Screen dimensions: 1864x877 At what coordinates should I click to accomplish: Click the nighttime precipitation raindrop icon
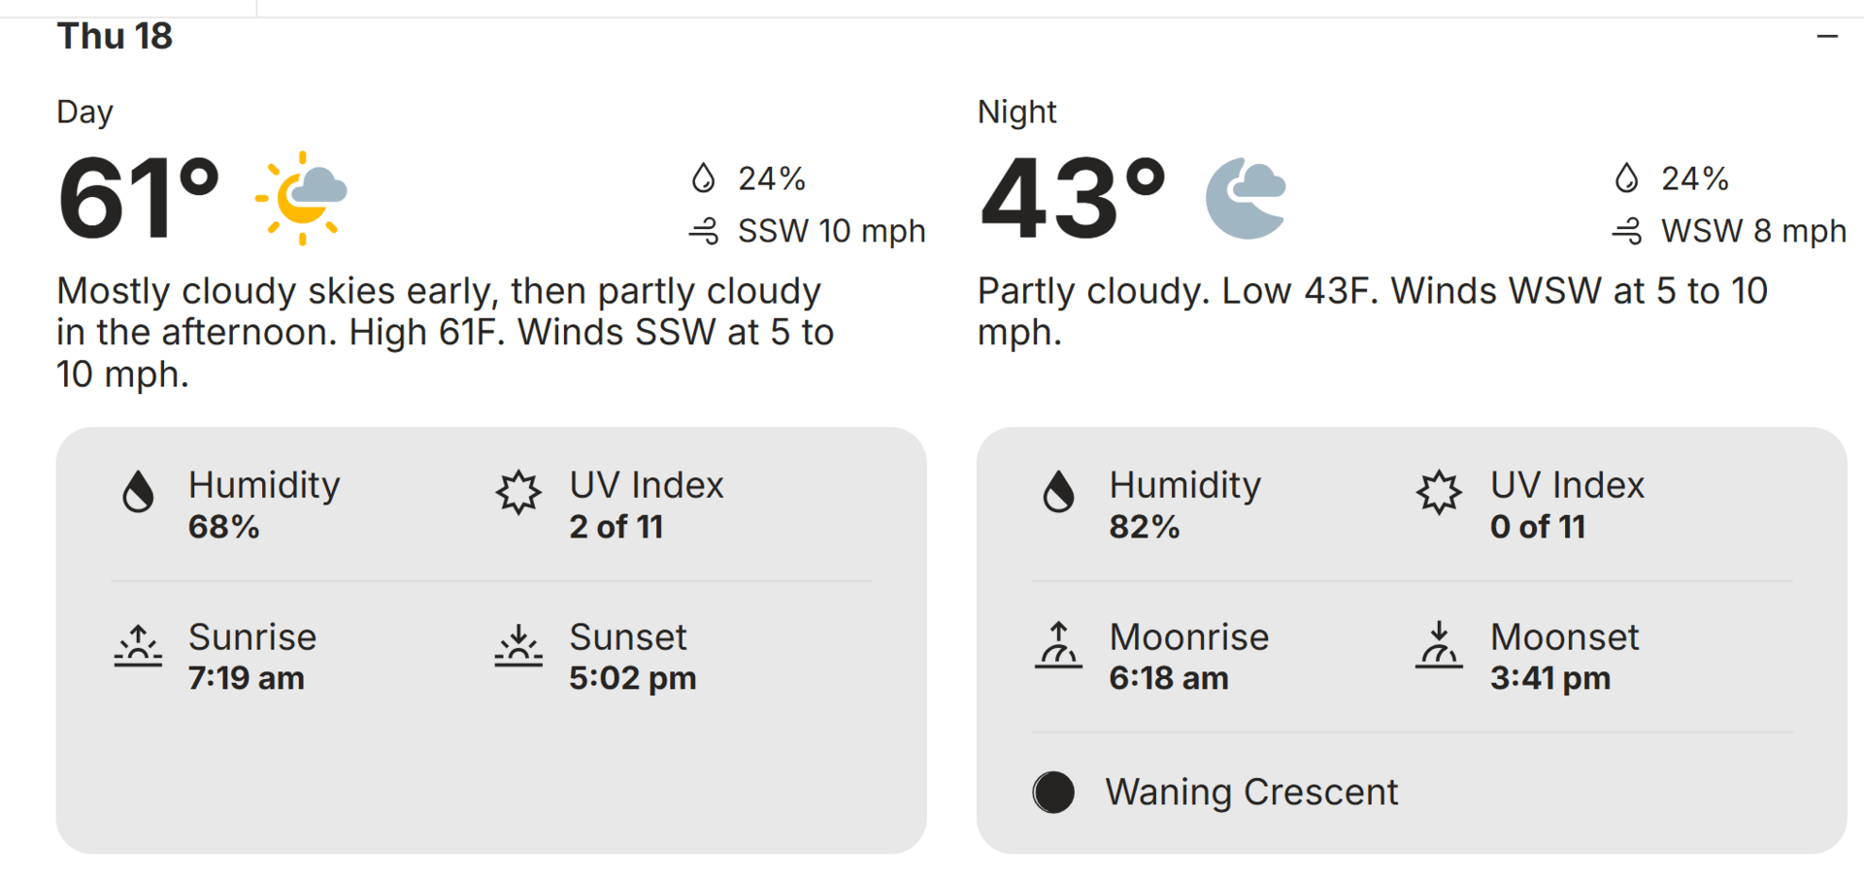(1626, 179)
